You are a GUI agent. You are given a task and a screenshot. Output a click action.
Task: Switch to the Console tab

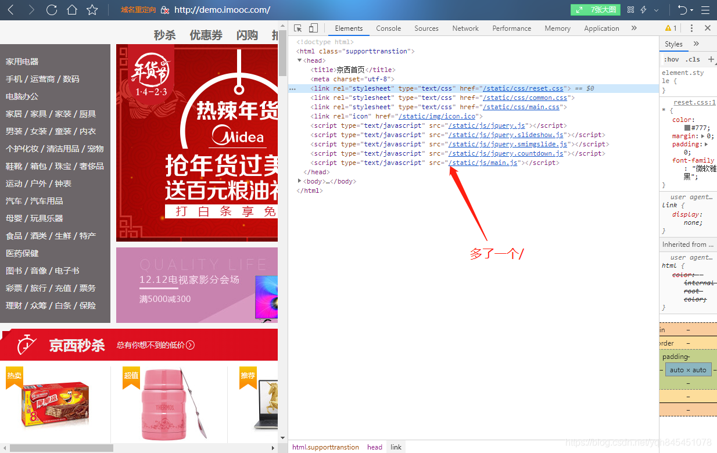[x=388, y=28]
